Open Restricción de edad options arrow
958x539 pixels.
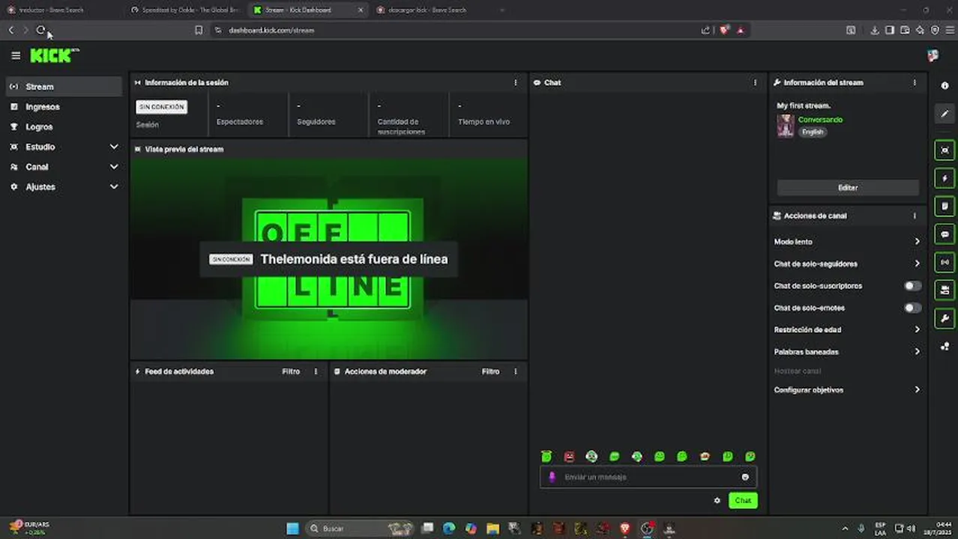pyautogui.click(x=917, y=329)
